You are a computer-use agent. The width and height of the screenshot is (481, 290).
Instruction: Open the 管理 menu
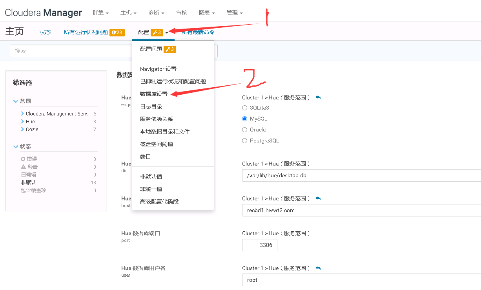pyautogui.click(x=235, y=13)
